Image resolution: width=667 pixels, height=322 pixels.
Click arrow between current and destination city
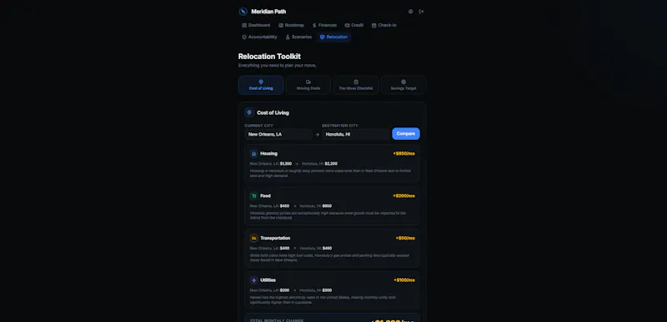click(317, 134)
